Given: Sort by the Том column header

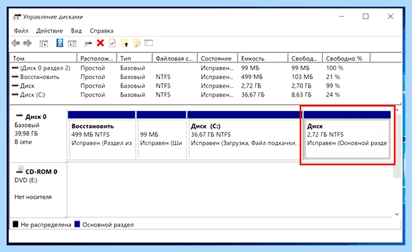Looking at the screenshot, I should (x=43, y=58).
